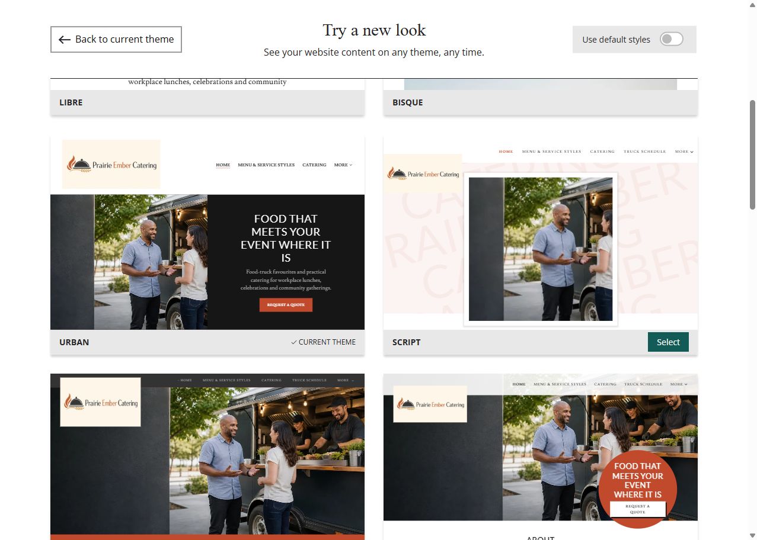Screen dimensions: 757x540
Task: Click the page vertical scrollbar thumb
Action: 752,154
